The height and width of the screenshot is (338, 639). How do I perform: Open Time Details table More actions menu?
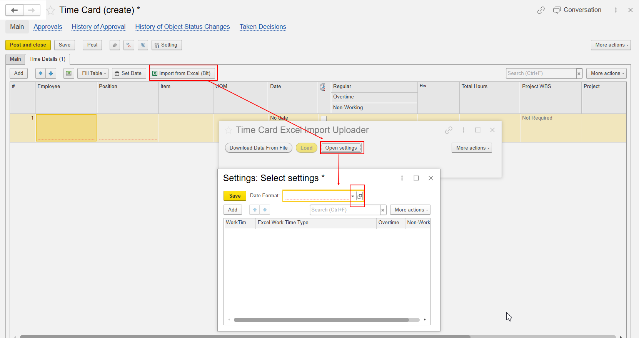(x=607, y=73)
